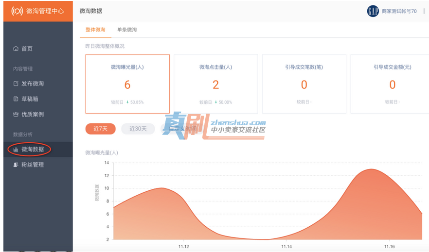Select the 引导成交金额 metric card
Viewport: 429px width, 252px height.
pyautogui.click(x=392, y=84)
